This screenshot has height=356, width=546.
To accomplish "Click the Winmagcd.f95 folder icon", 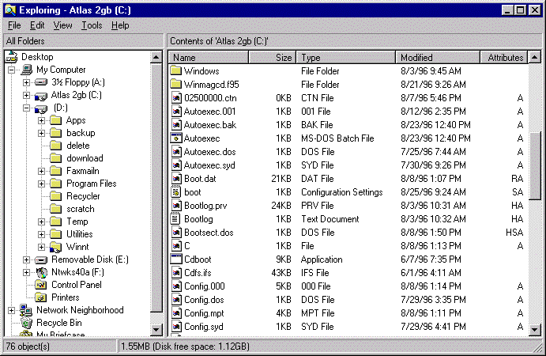I will tap(176, 85).
